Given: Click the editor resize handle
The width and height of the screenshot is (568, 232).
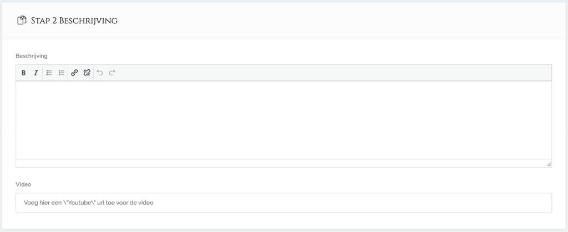Looking at the screenshot, I should point(549,164).
